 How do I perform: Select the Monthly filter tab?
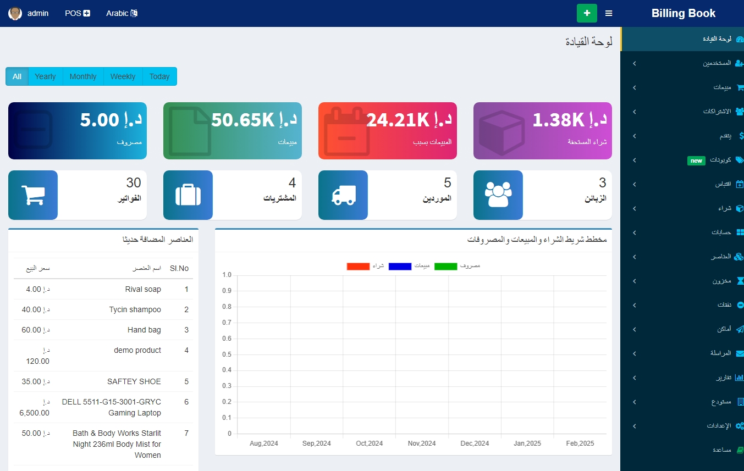83,76
